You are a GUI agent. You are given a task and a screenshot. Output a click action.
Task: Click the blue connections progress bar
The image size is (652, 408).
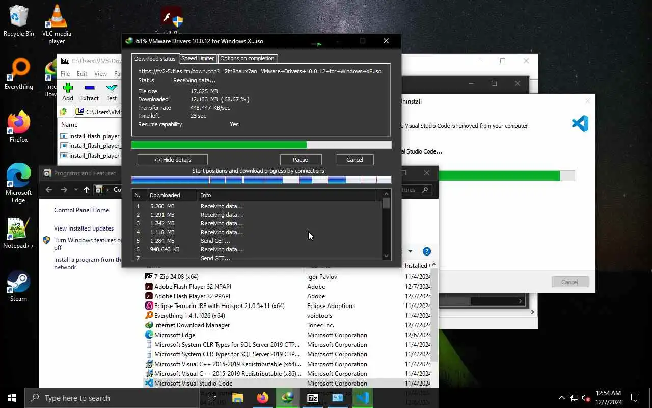[261, 180]
